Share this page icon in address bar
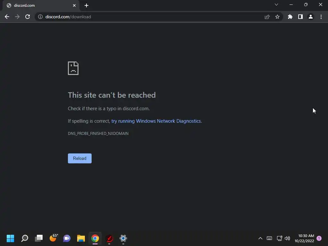Image resolution: width=328 pixels, height=246 pixels. 267,17
